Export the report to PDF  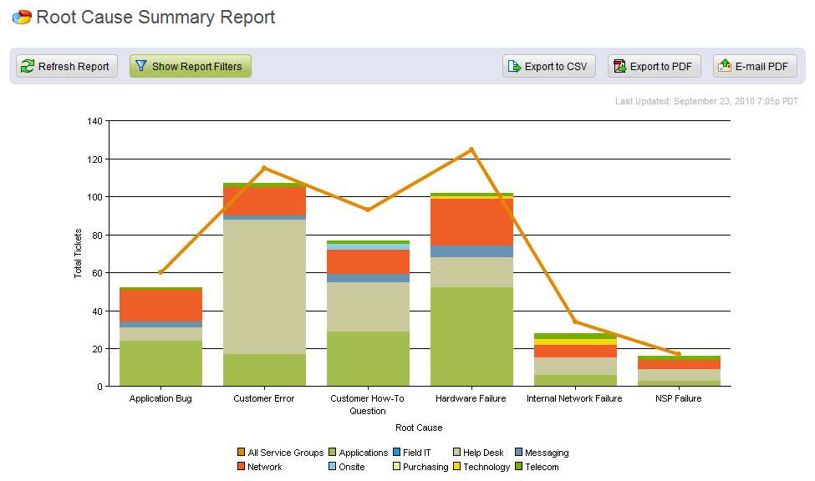655,66
